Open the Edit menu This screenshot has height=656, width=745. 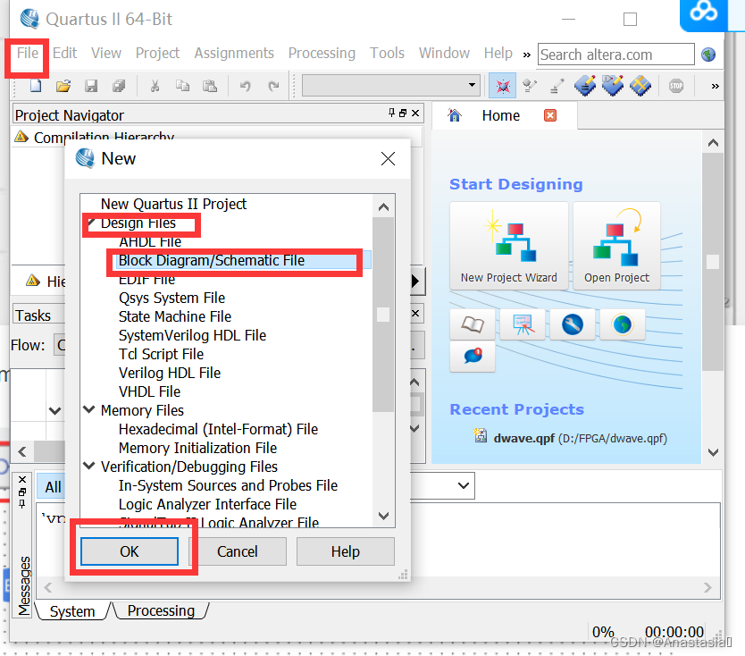point(64,53)
